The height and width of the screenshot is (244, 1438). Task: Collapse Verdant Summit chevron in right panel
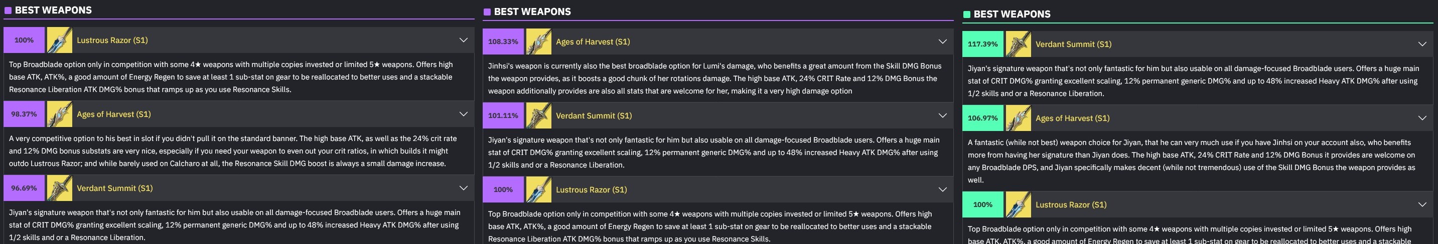pos(1422,44)
